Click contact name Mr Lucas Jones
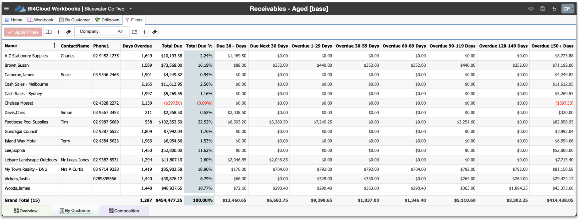Screen dimensions: 580x221 tap(75, 160)
